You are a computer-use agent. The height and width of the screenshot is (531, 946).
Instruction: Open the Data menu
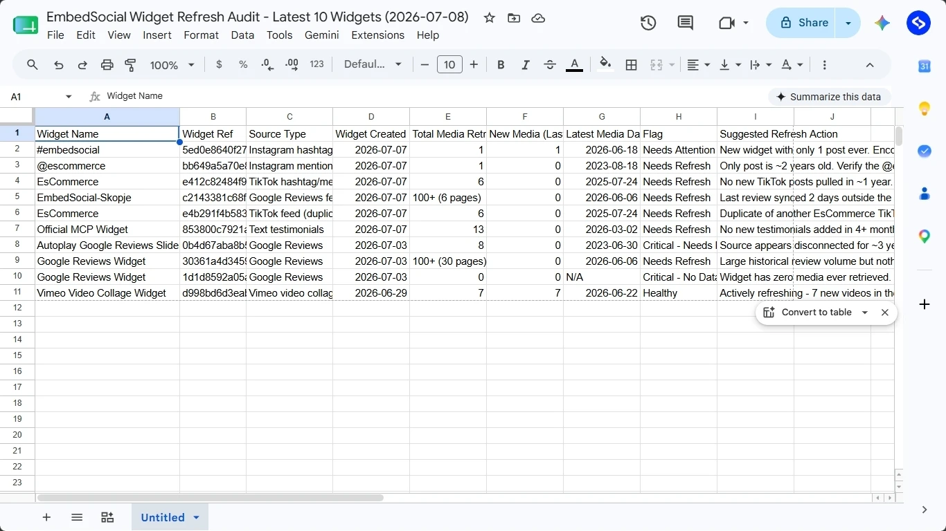[x=242, y=35]
